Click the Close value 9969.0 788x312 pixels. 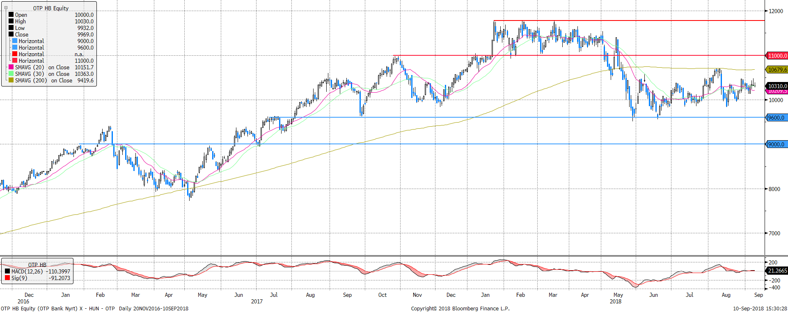point(85,34)
